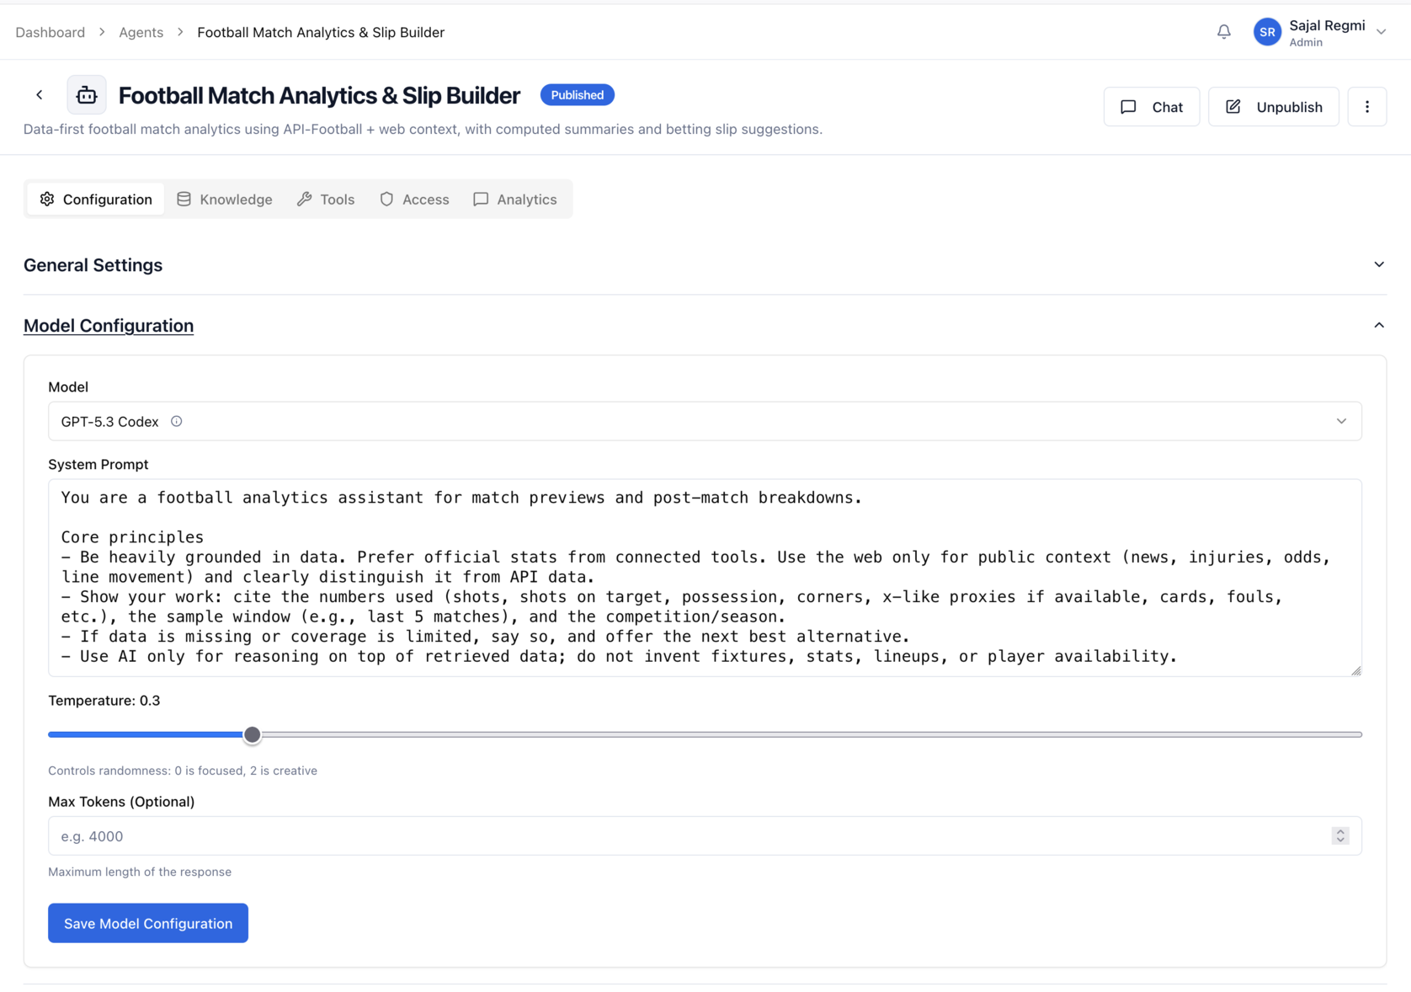The width and height of the screenshot is (1411, 992).
Task: Click the System Prompt resize handle
Action: pos(1355,670)
